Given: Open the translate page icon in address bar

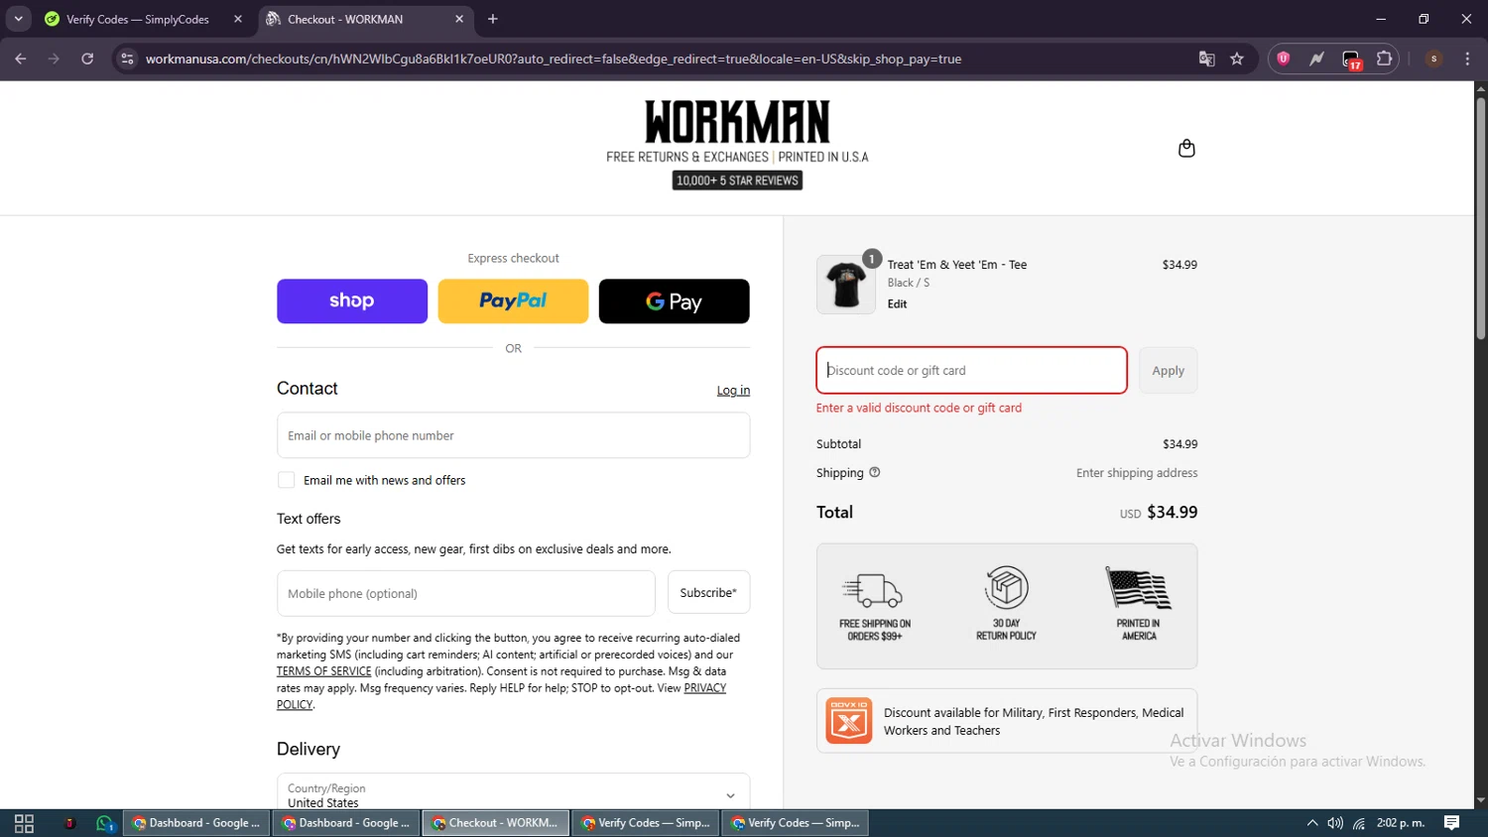Looking at the screenshot, I should click(1207, 59).
